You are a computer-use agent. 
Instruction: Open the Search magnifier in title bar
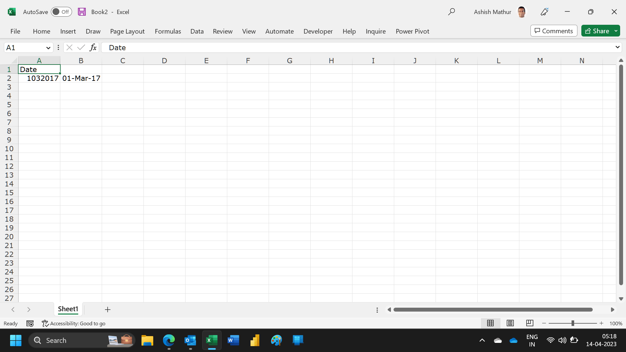pyautogui.click(x=452, y=11)
